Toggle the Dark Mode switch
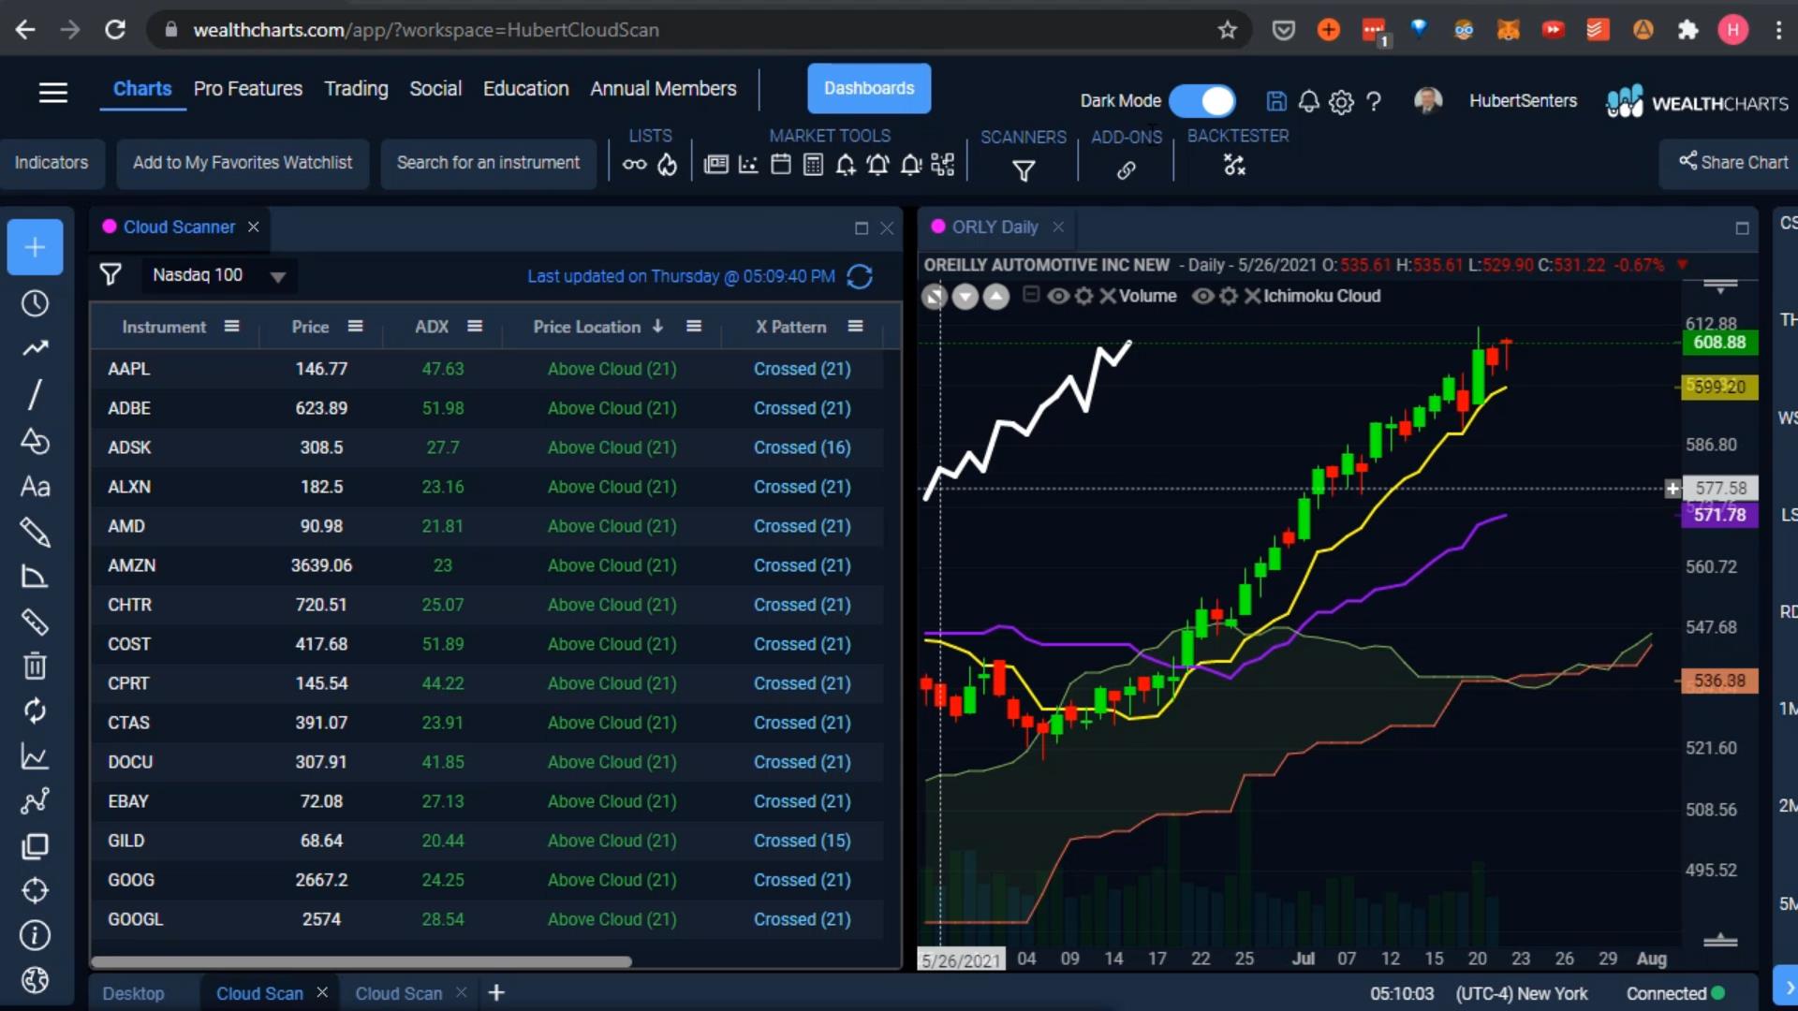 1202,100
